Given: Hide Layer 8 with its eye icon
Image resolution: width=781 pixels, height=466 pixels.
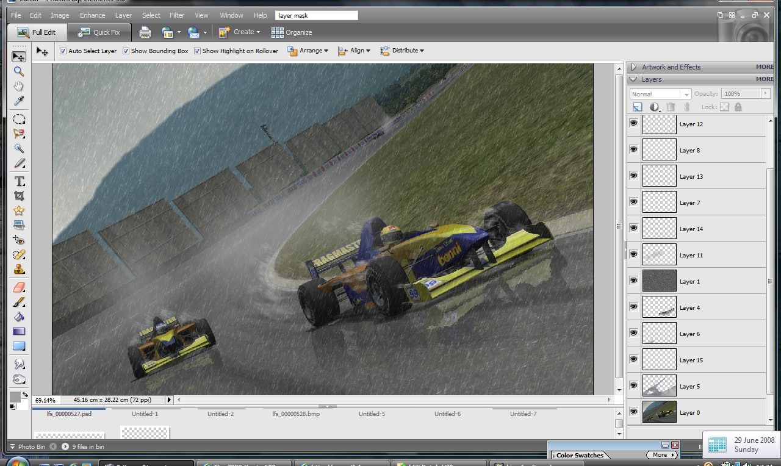Looking at the screenshot, I should tap(634, 150).
